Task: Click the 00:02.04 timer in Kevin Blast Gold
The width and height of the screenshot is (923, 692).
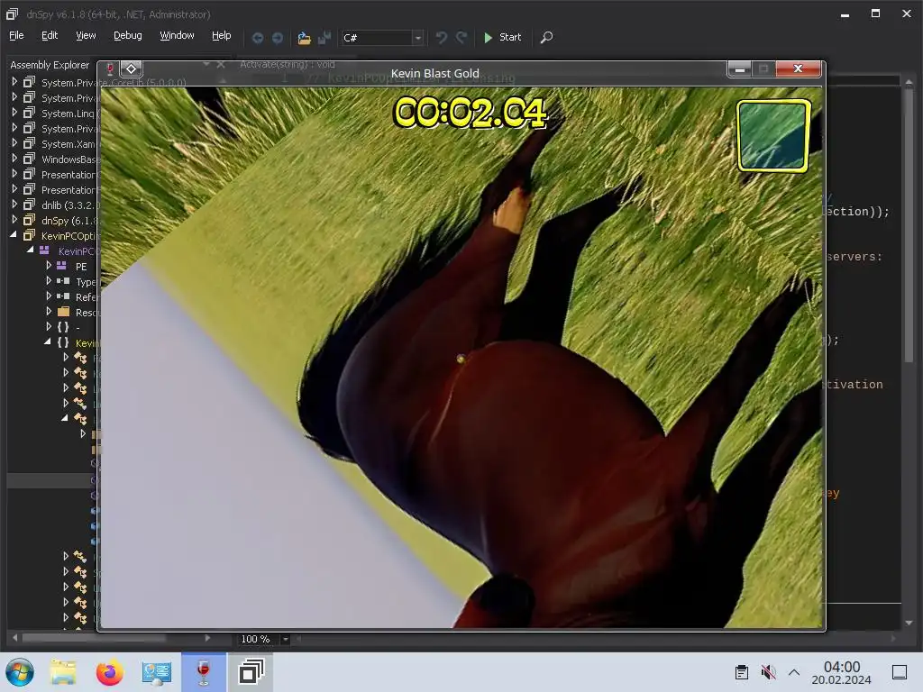Action: [x=470, y=113]
